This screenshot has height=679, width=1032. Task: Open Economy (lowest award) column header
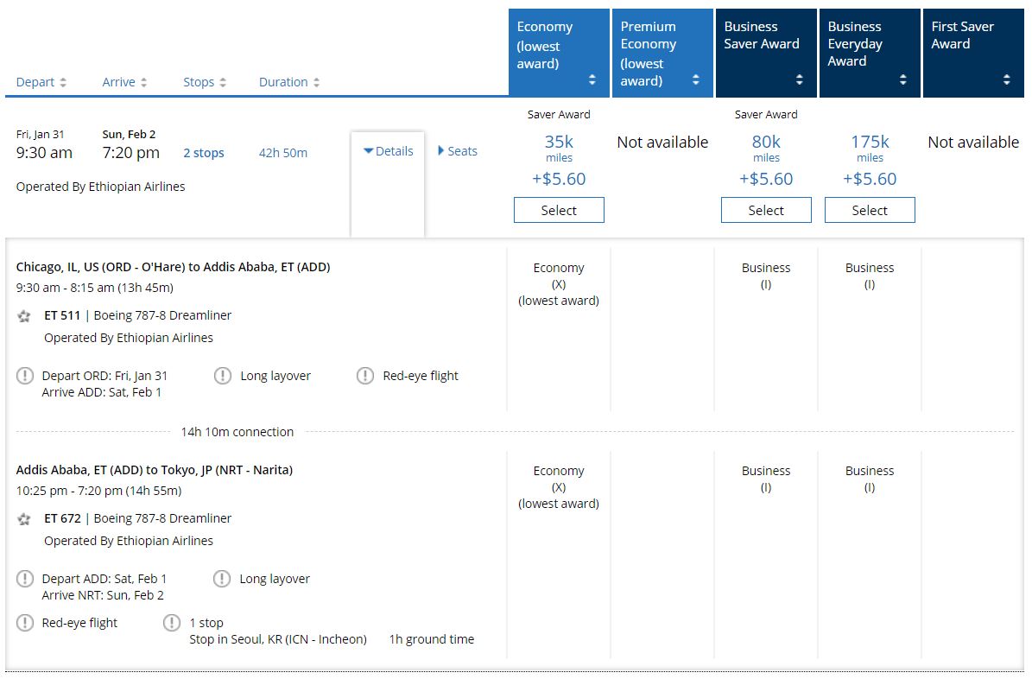coord(559,53)
